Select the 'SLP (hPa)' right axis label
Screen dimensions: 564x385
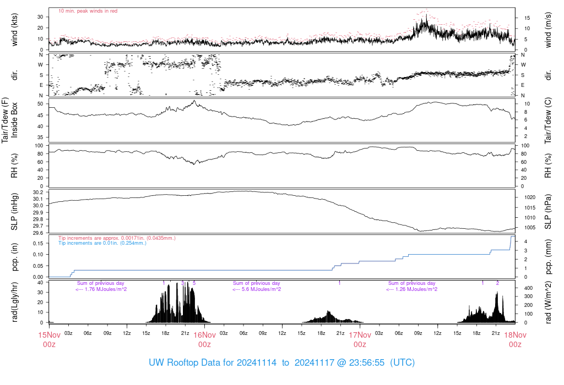click(x=548, y=212)
